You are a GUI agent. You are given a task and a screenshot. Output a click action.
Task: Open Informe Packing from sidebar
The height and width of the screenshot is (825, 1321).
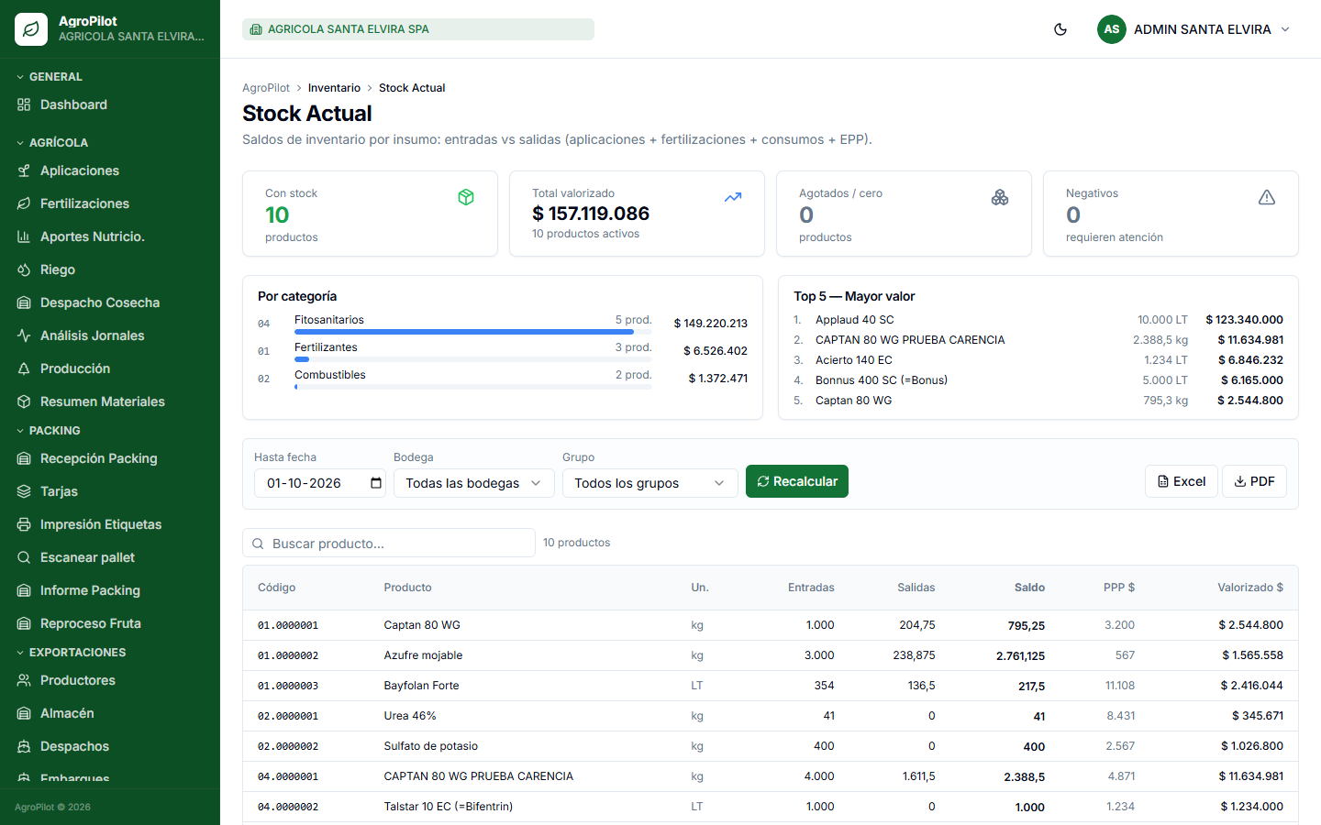coord(110,590)
